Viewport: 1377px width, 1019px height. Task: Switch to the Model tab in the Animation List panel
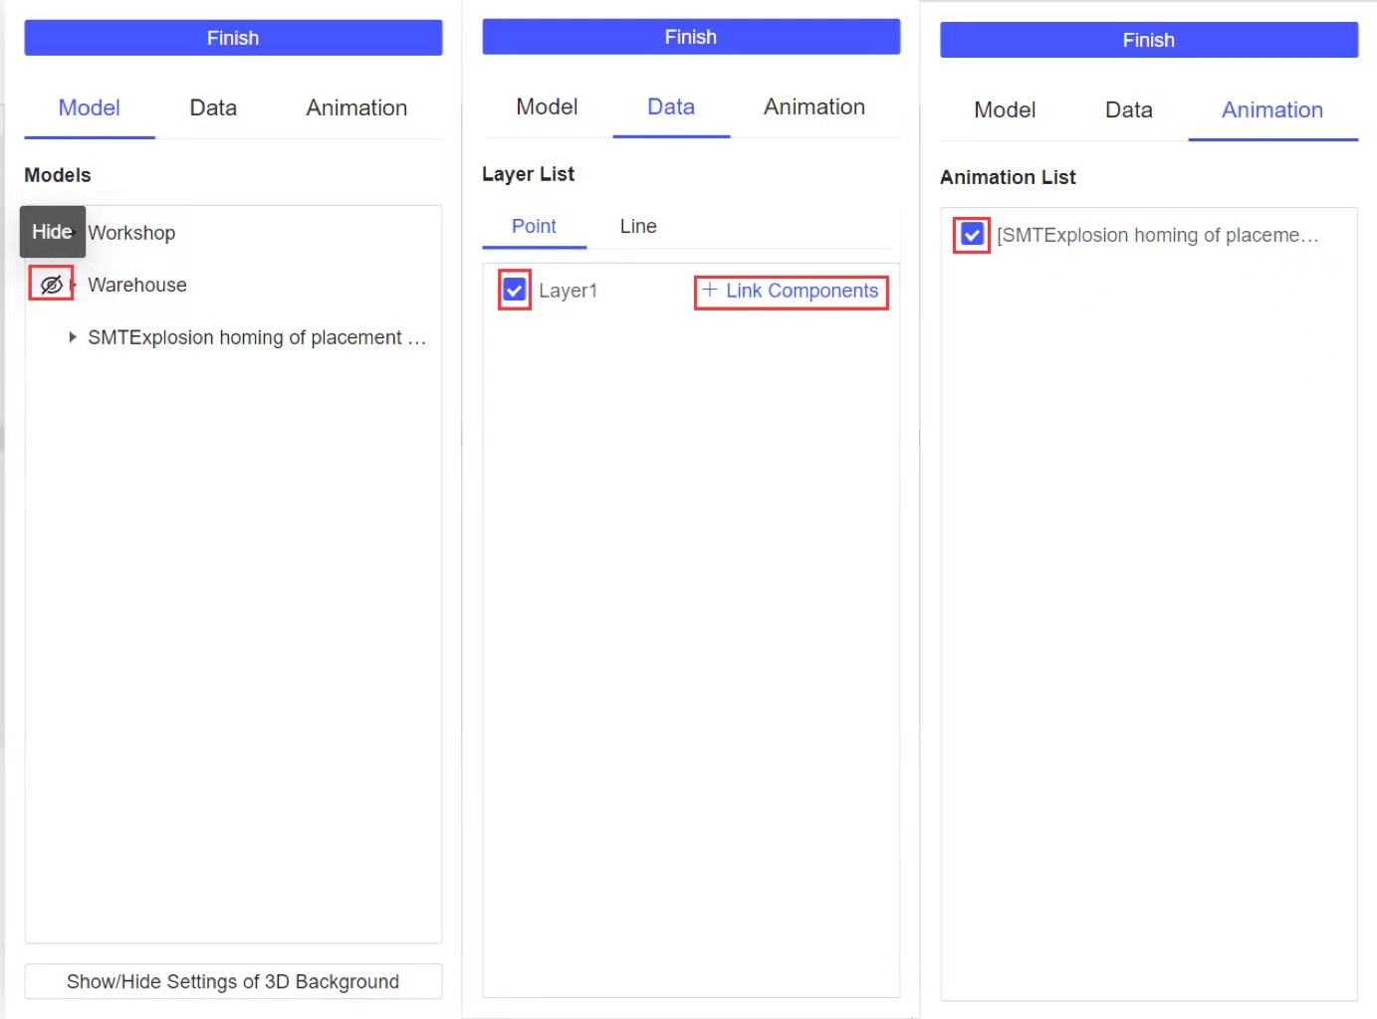pos(1005,109)
